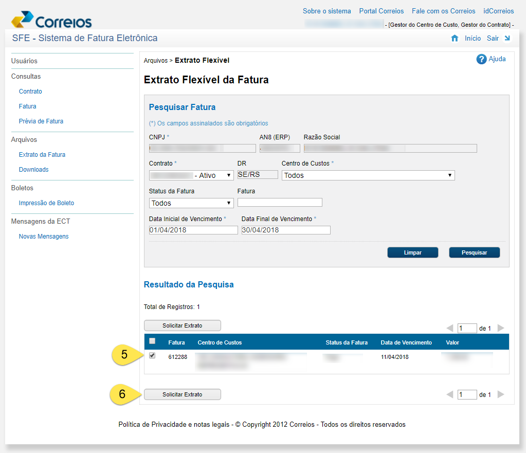
Task: Click the Status da Fatura column header
Action: coord(347,342)
